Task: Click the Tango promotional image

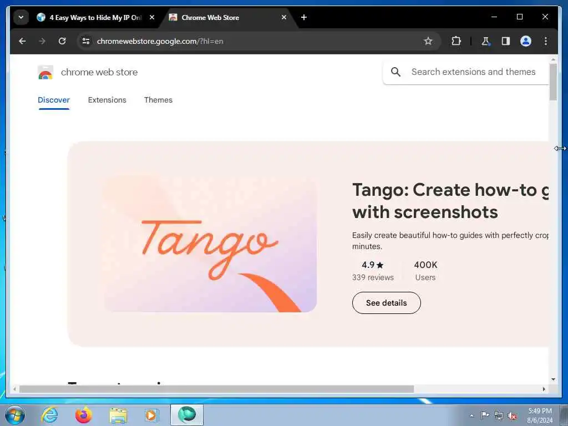Action: pos(210,245)
